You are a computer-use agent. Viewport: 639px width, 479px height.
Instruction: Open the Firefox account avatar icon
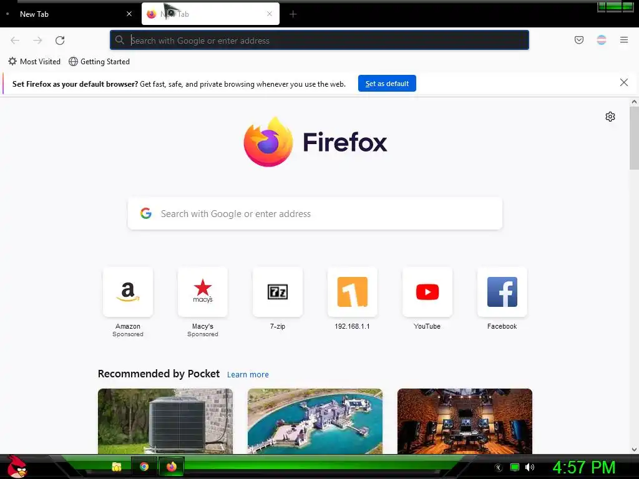(601, 40)
